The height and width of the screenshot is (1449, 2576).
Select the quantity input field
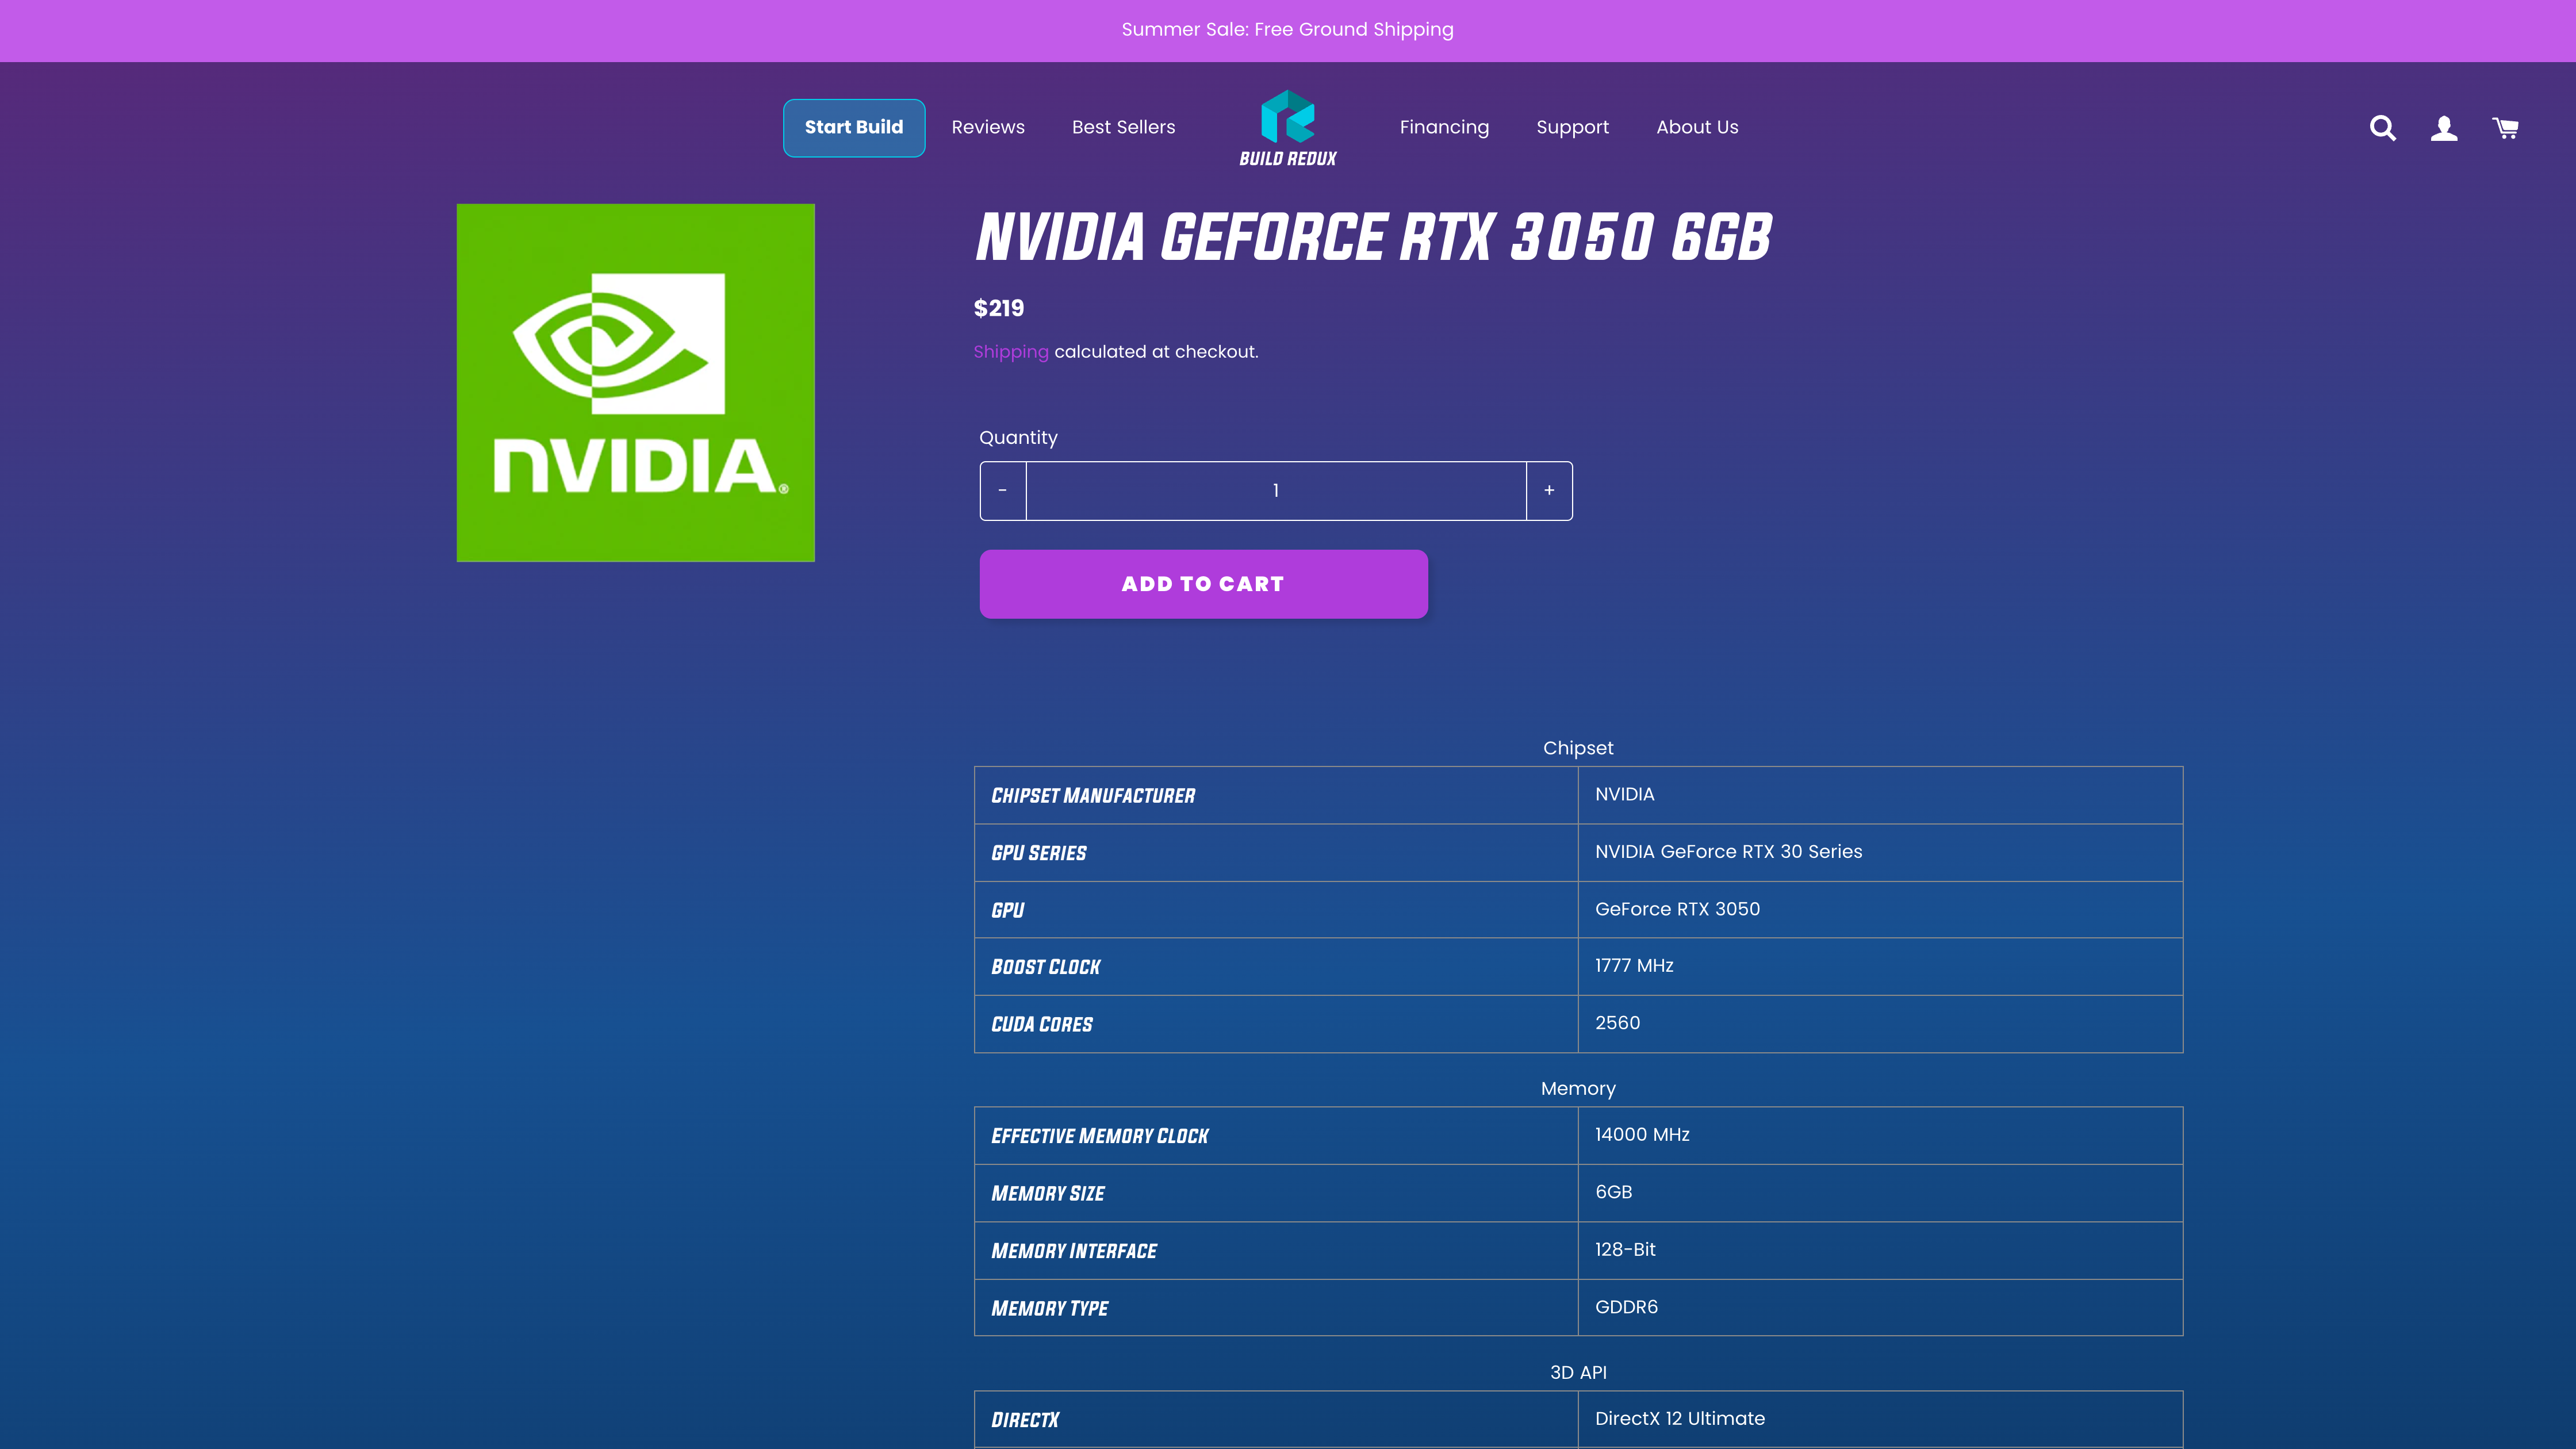pos(1275,490)
